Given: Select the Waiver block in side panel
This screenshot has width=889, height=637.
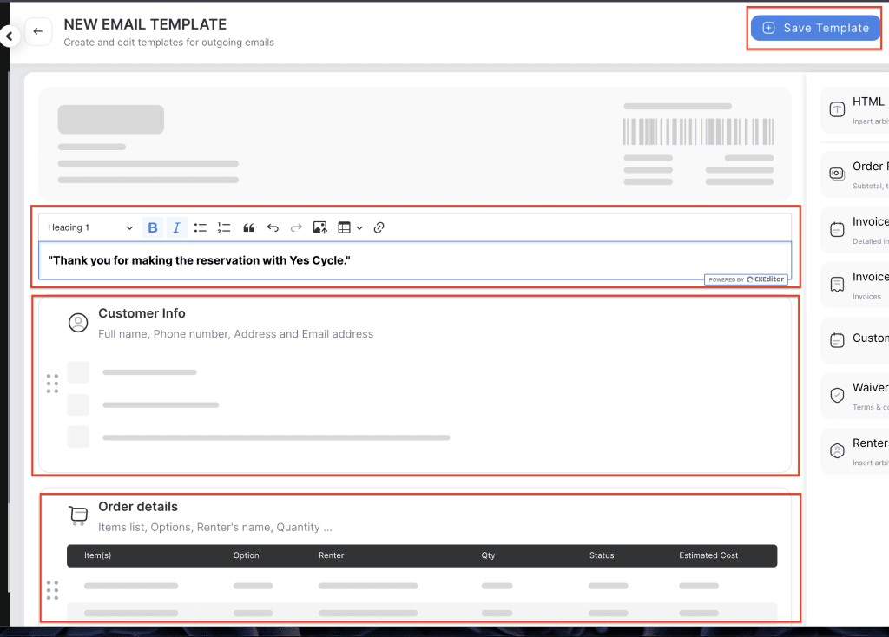Looking at the screenshot, I should [855, 395].
